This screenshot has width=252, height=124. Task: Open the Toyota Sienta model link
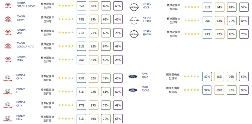pyautogui.click(x=21, y=18)
